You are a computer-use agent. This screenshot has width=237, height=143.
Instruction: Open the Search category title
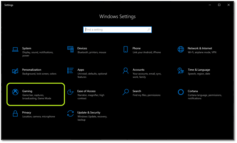coord(137,91)
